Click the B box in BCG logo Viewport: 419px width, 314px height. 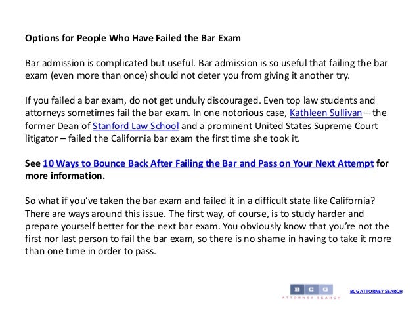pyautogui.click(x=297, y=289)
